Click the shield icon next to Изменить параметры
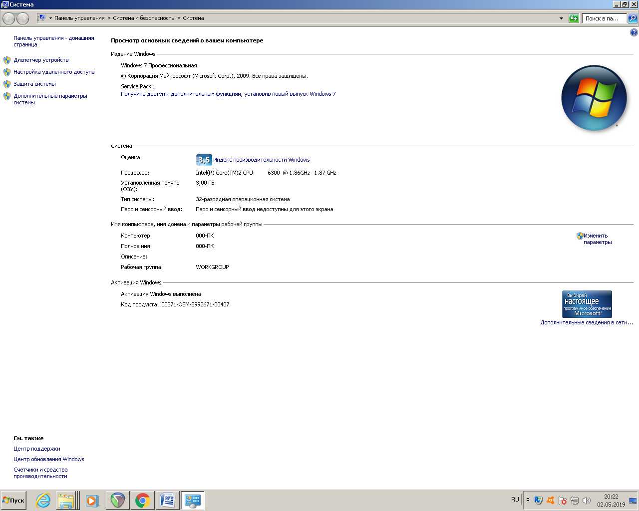 580,236
